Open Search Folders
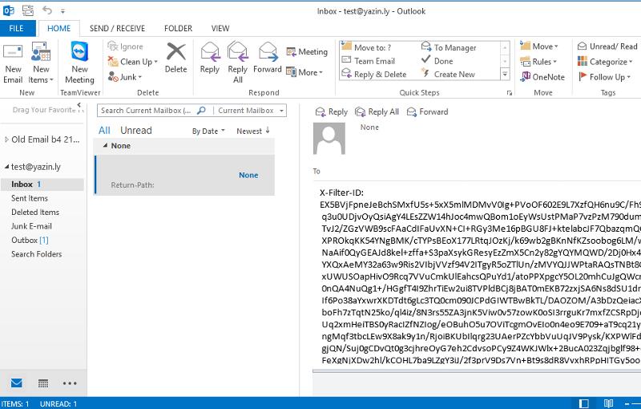This screenshot has height=409, width=641. click(x=36, y=254)
